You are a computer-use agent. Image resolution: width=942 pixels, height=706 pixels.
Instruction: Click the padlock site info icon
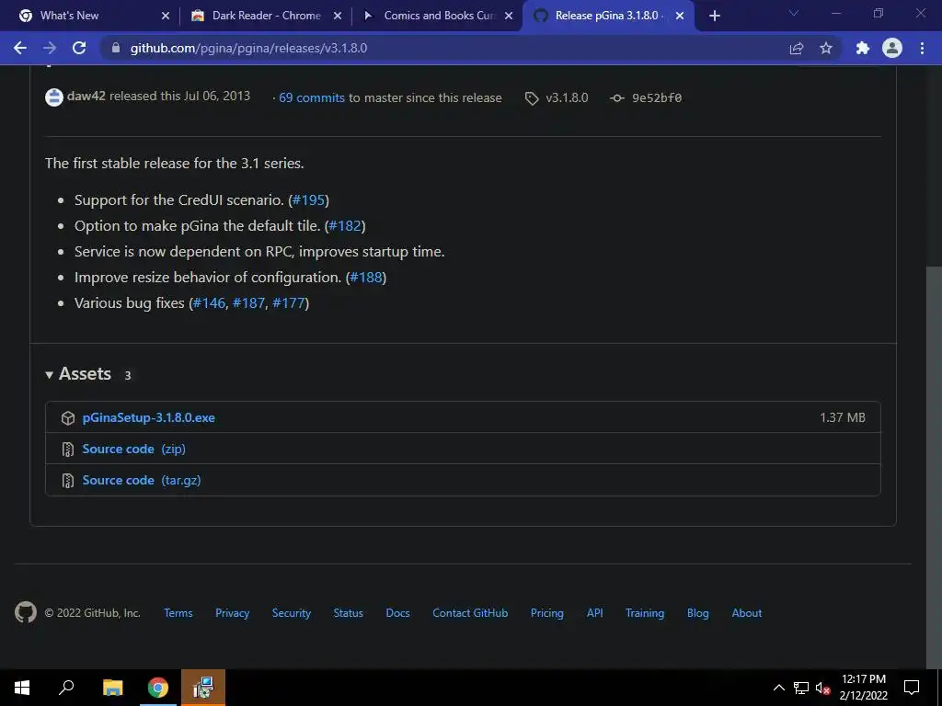tap(115, 48)
